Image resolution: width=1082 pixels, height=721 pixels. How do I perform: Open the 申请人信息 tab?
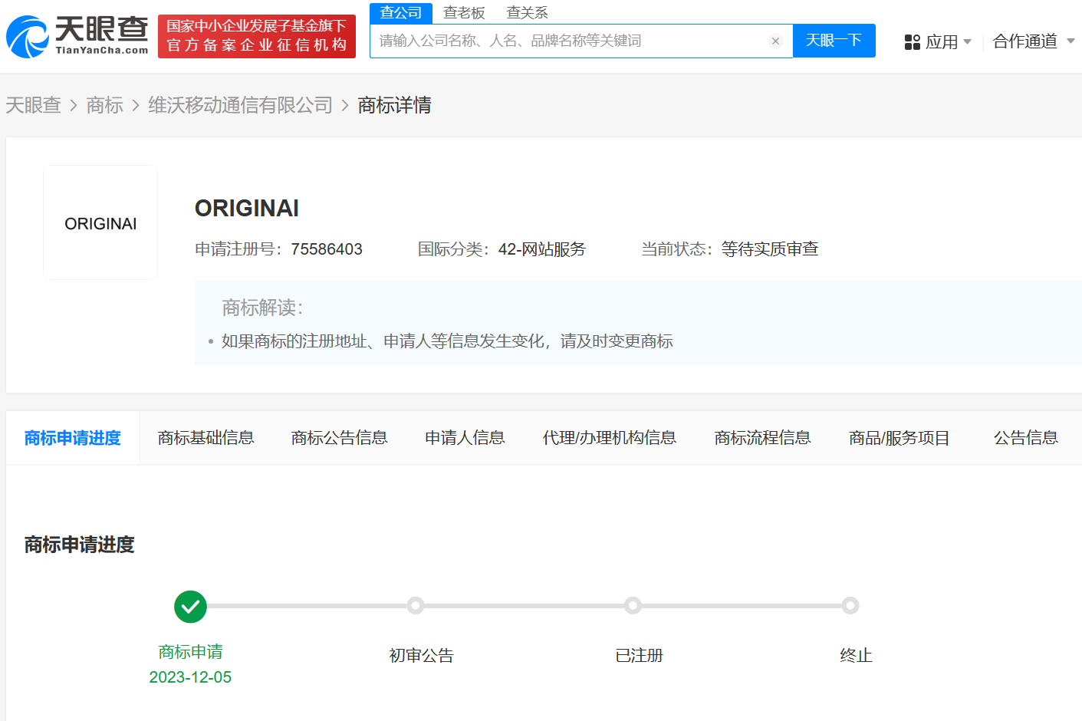465,438
